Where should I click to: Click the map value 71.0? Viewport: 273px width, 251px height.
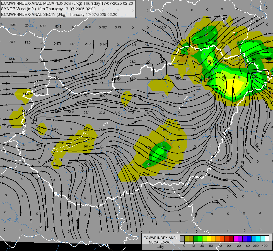117,113
